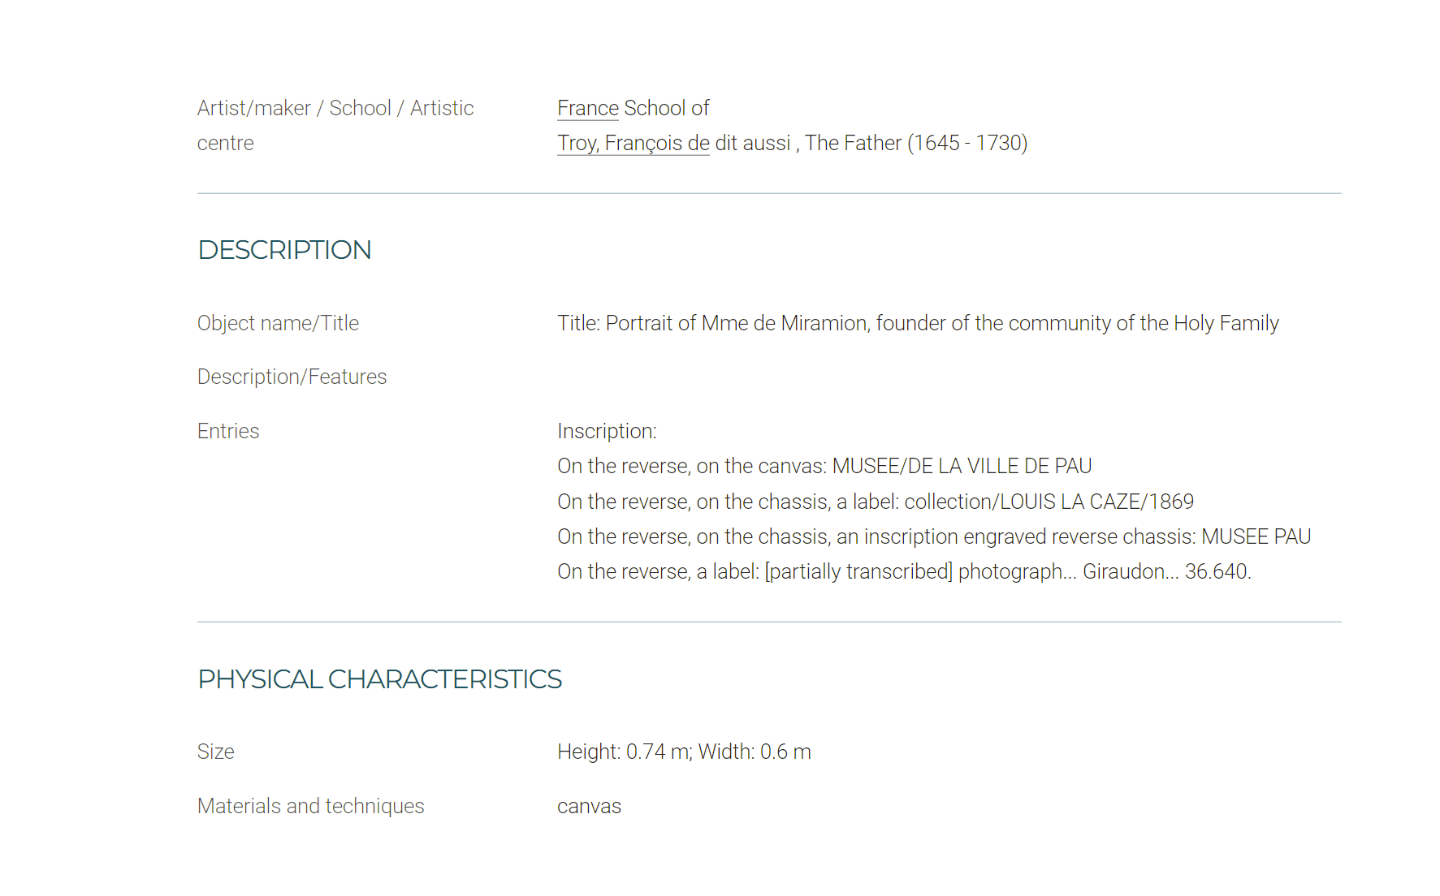Open the Troy, François de artist link
The image size is (1440, 896).
(x=634, y=143)
